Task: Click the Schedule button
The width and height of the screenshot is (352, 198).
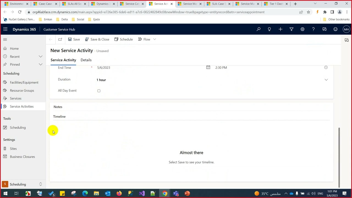Action: tap(123, 39)
